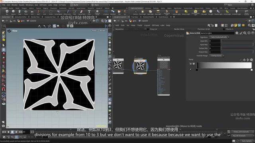The height and width of the screenshot is (143, 255).
Task: Select the Grid shelf tool
Action: [32, 12]
